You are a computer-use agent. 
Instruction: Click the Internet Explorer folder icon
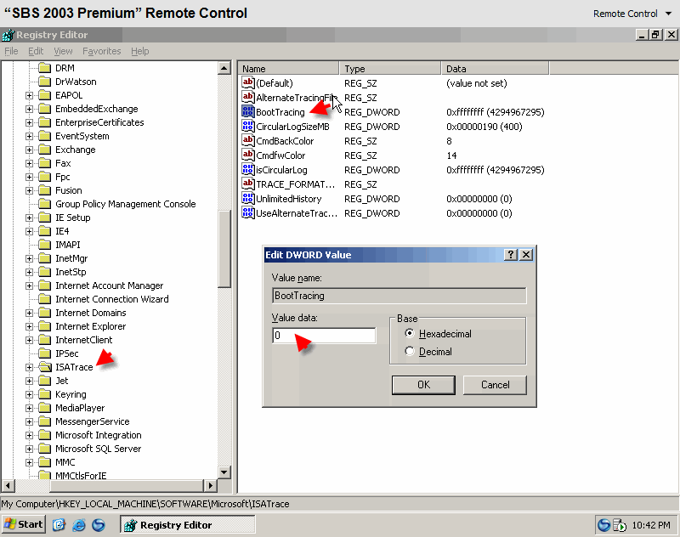(x=45, y=326)
